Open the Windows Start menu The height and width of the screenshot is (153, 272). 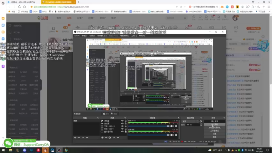[3, 150]
